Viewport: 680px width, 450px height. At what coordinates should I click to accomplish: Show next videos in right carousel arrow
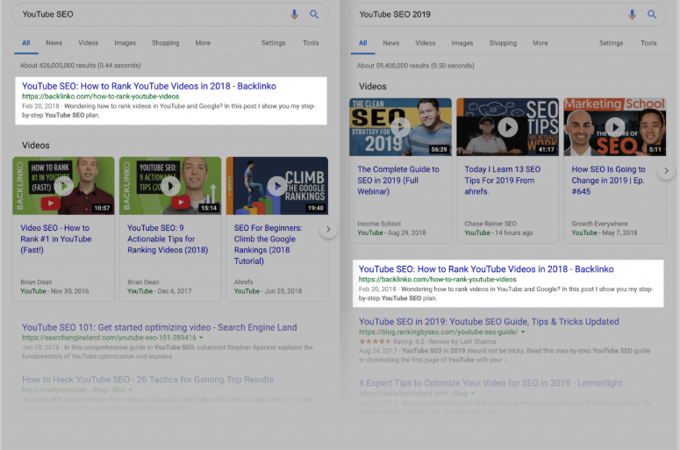(666, 170)
